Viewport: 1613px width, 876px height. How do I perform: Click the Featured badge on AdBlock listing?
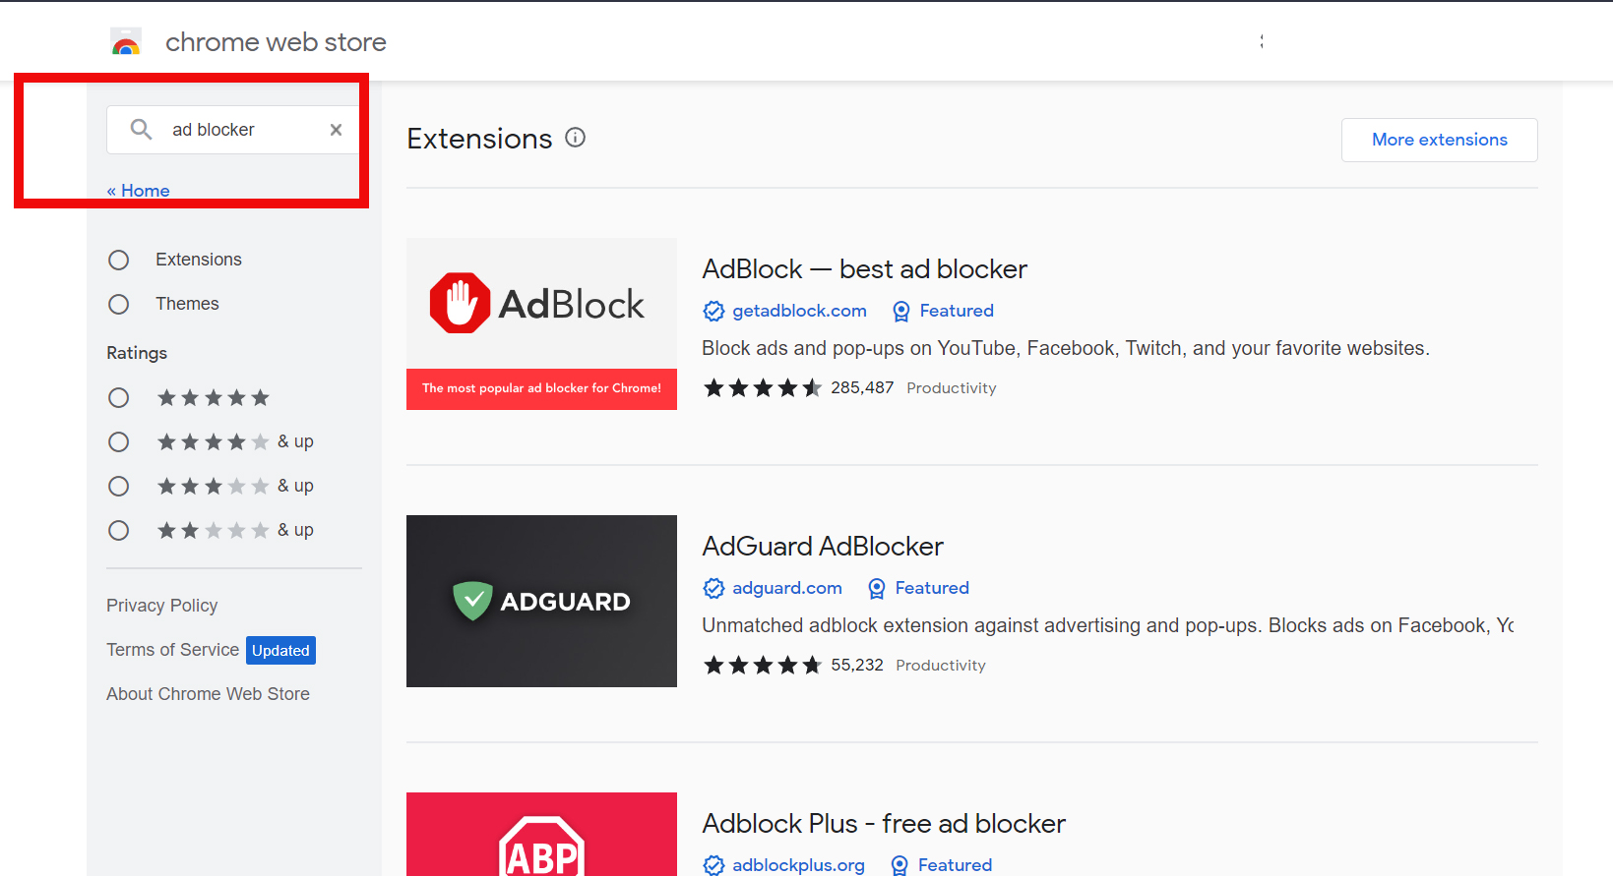(x=942, y=311)
